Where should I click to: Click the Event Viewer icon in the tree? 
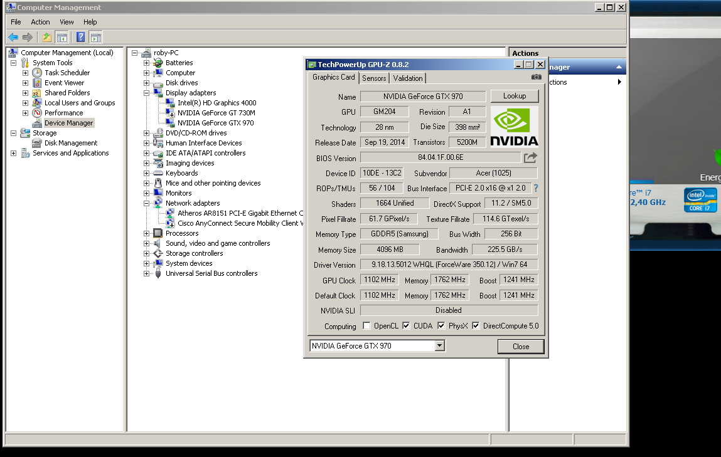tap(37, 83)
